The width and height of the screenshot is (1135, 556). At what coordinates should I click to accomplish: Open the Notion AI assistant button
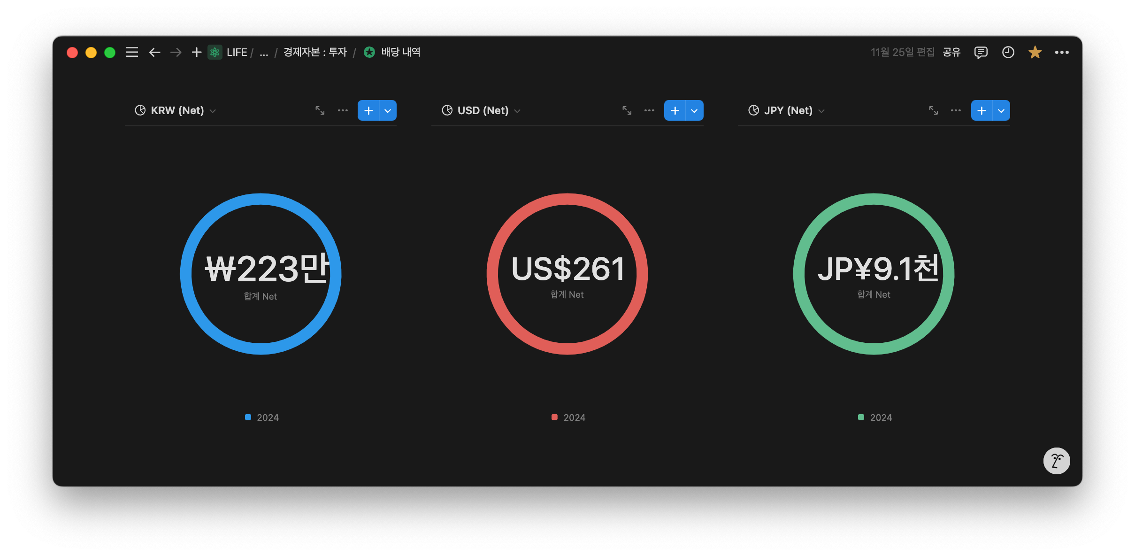[1056, 461]
